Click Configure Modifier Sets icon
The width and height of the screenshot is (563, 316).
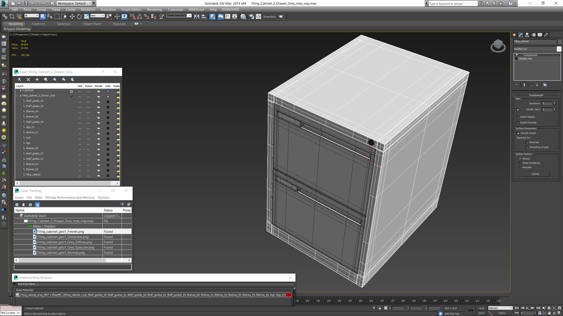(545, 85)
